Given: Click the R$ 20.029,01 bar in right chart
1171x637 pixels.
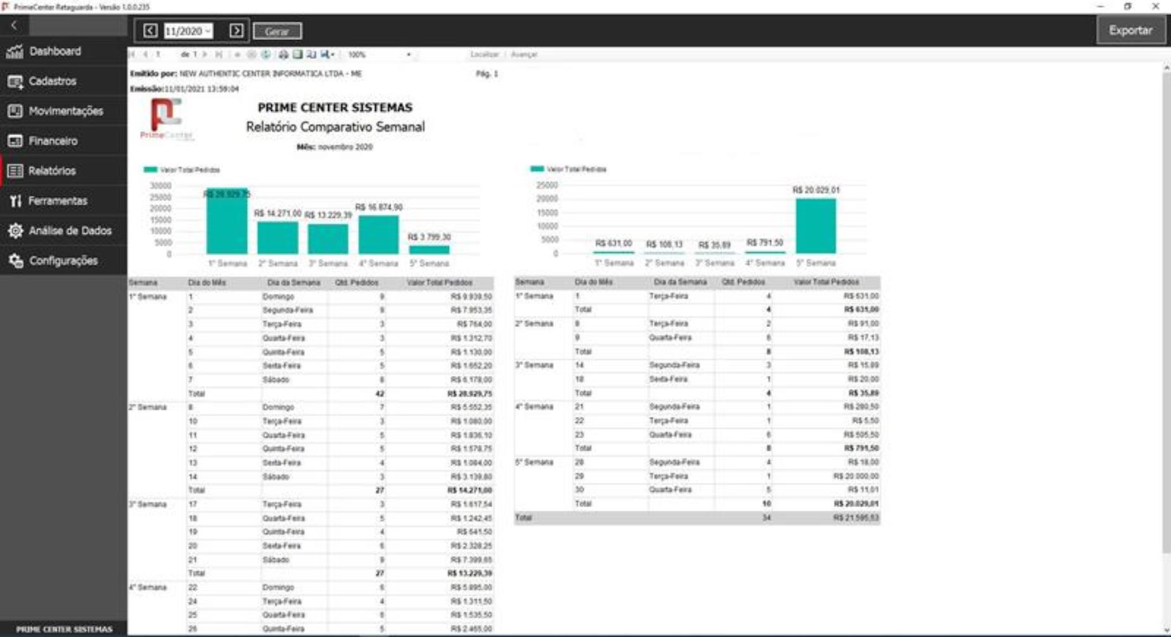Looking at the screenshot, I should [816, 226].
